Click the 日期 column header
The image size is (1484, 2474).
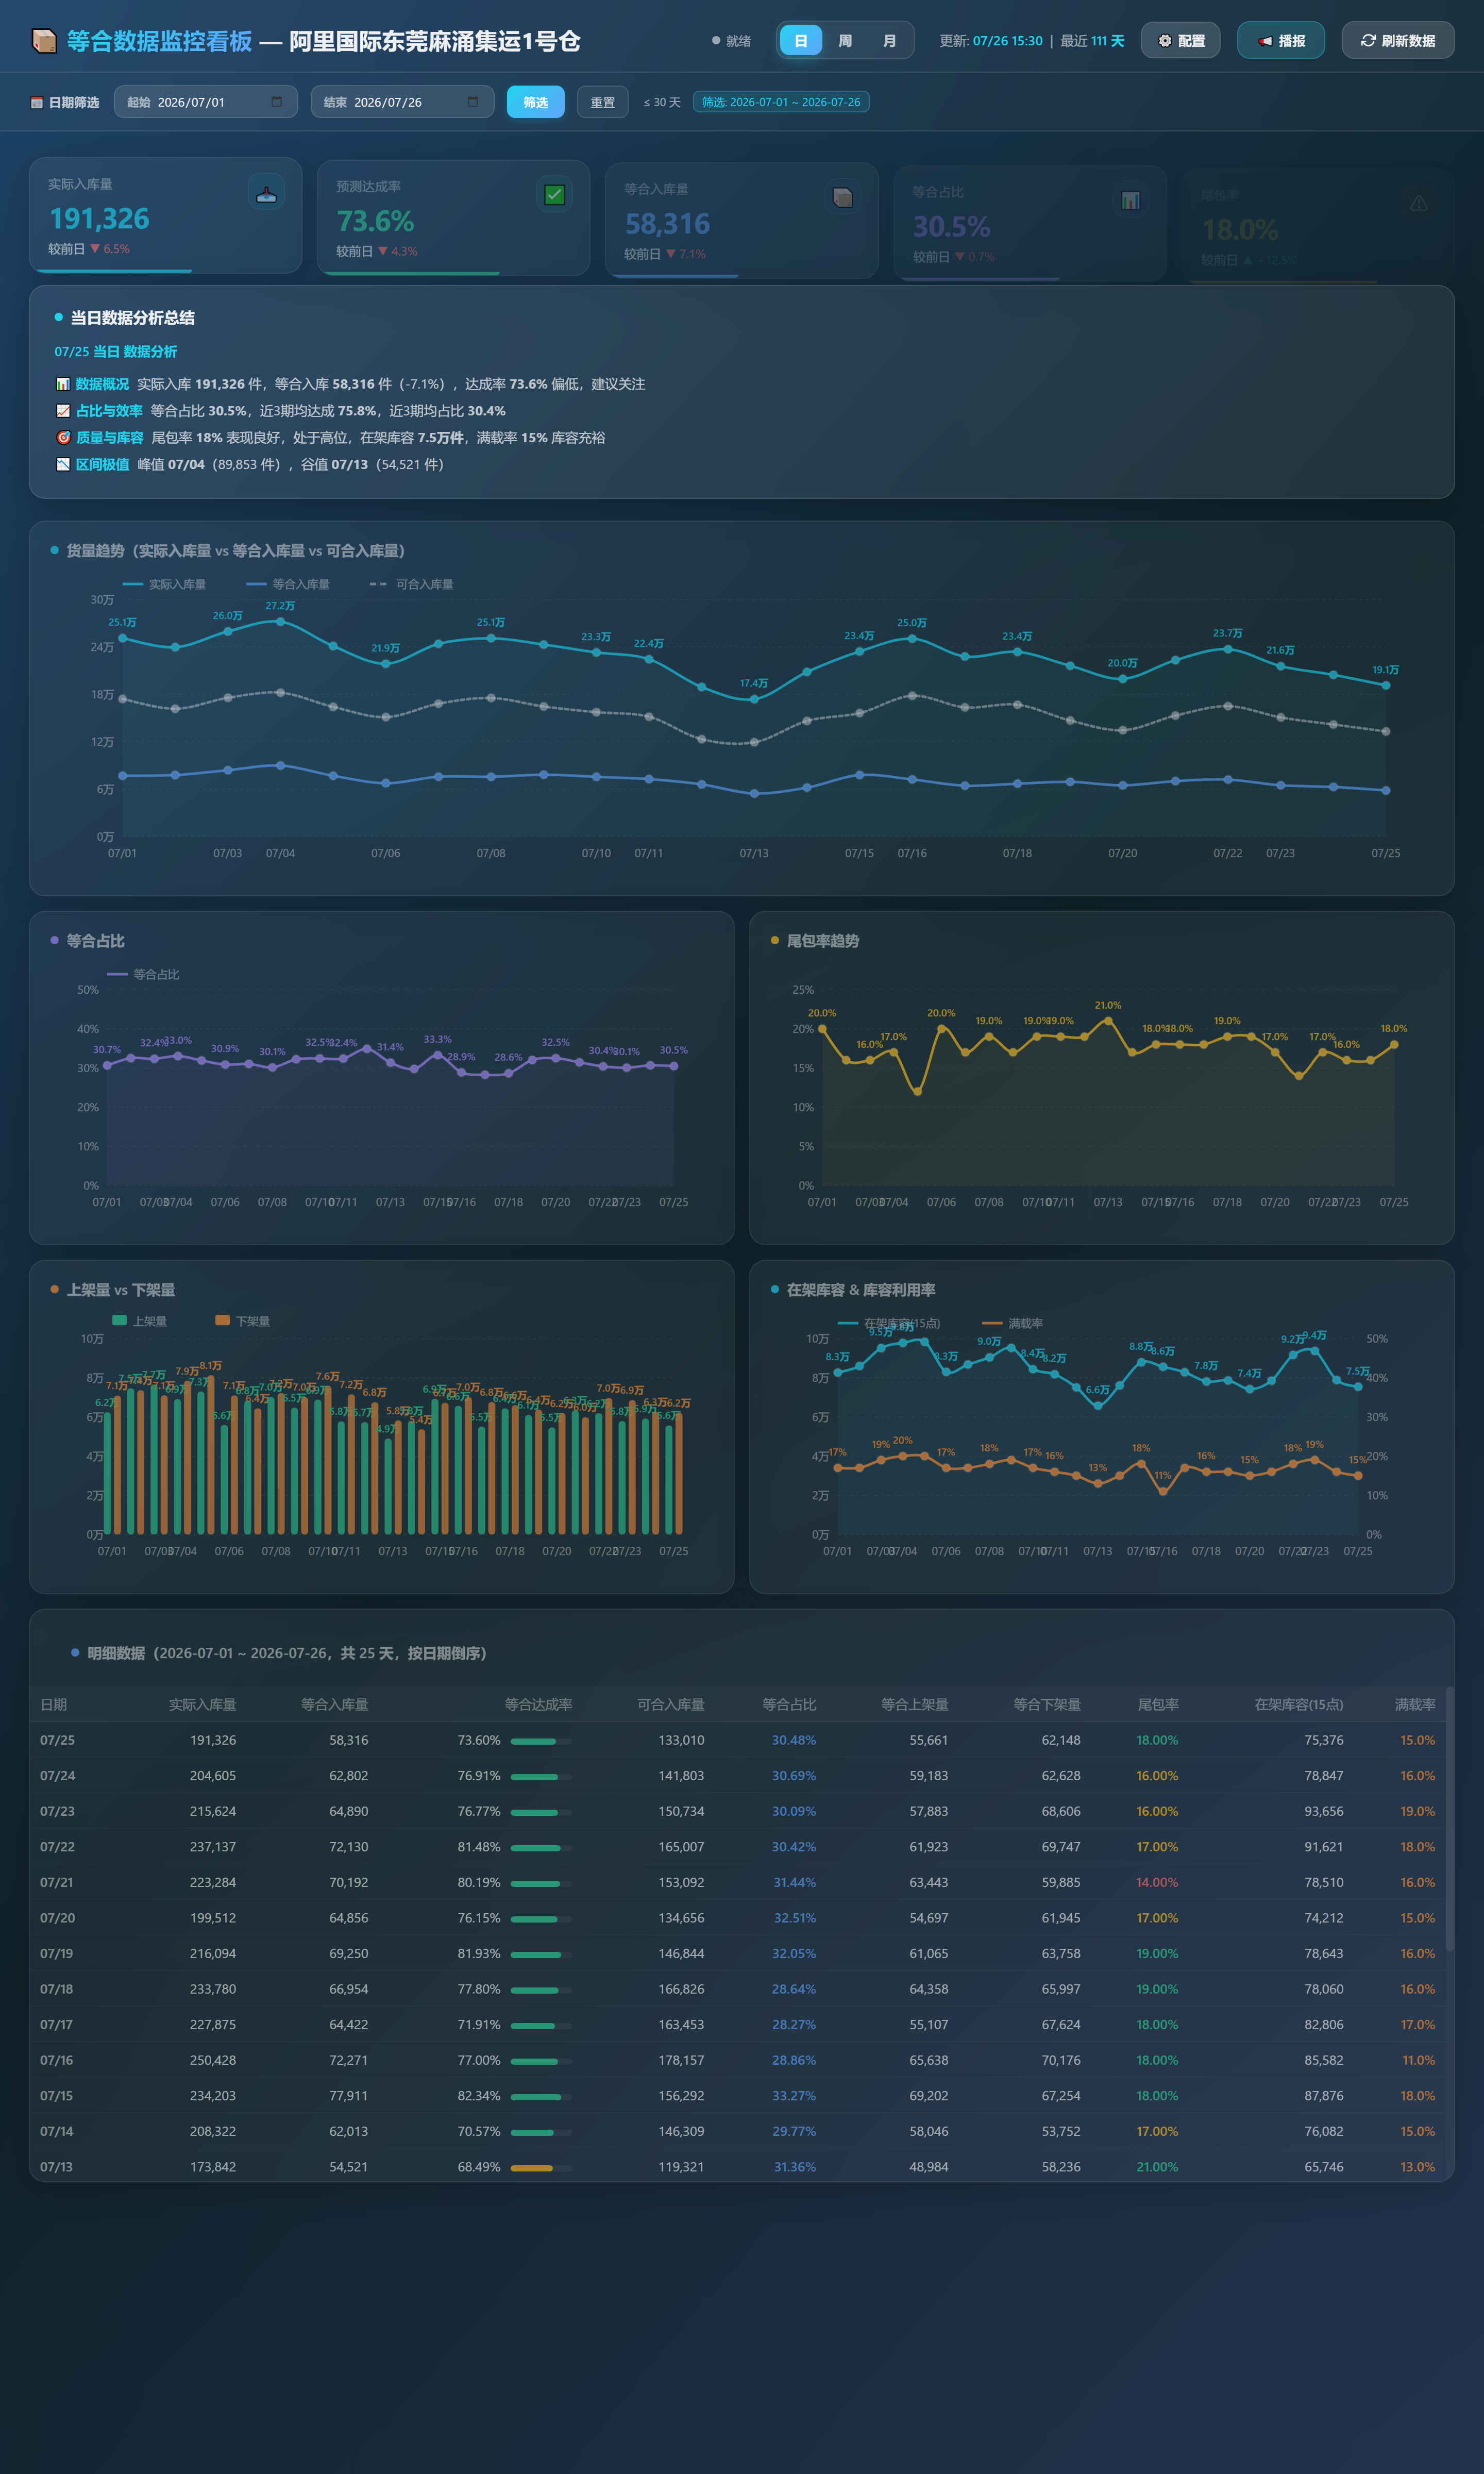pos(54,1704)
